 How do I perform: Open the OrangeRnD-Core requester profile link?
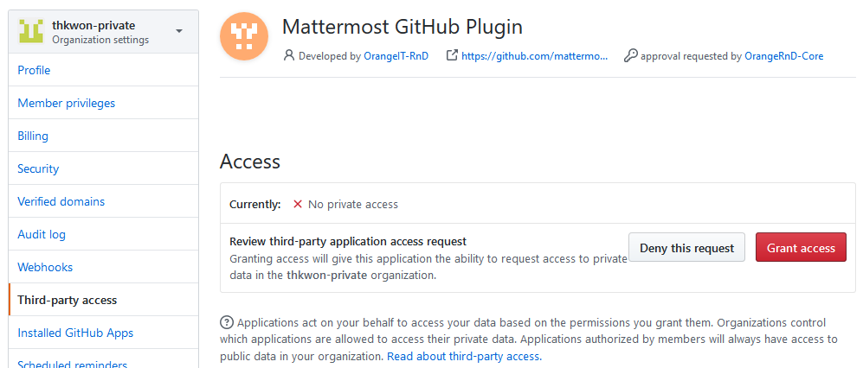pyautogui.click(x=783, y=55)
